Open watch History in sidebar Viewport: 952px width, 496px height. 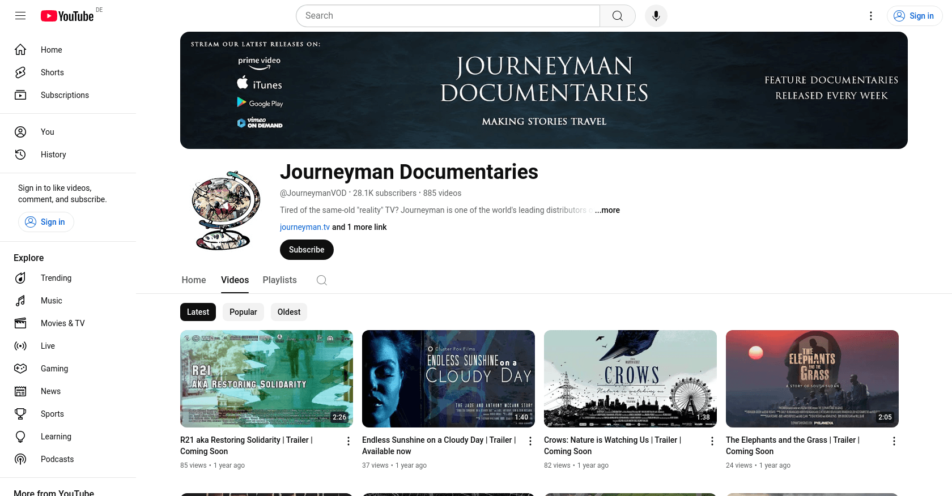53,155
